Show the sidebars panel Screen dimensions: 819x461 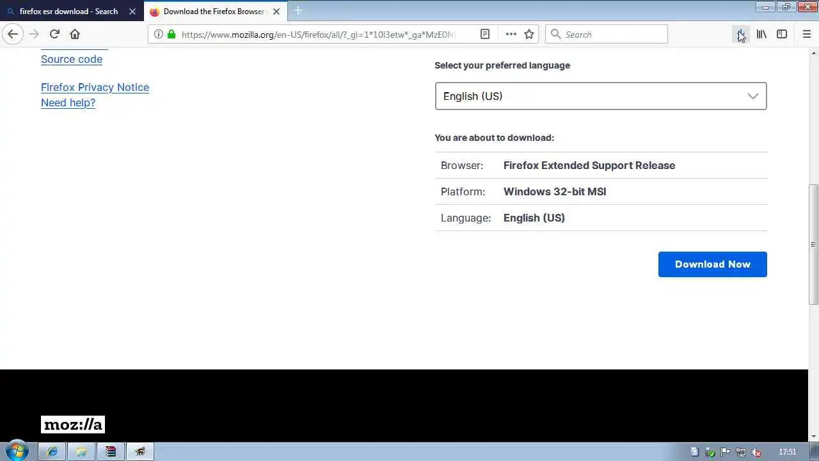coord(782,34)
